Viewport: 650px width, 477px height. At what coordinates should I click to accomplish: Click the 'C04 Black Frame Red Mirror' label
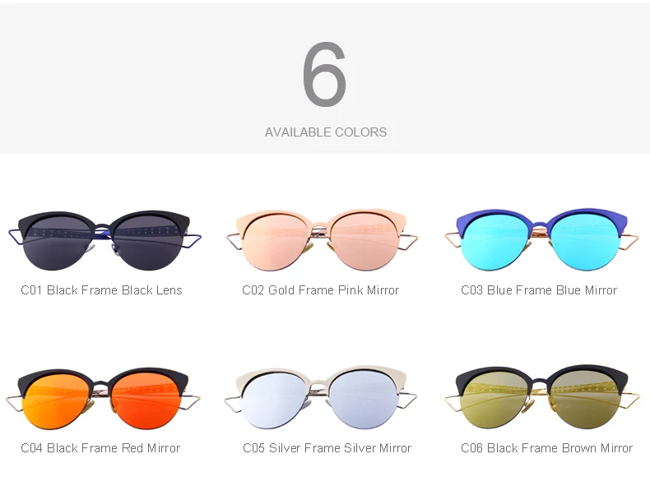[100, 448]
